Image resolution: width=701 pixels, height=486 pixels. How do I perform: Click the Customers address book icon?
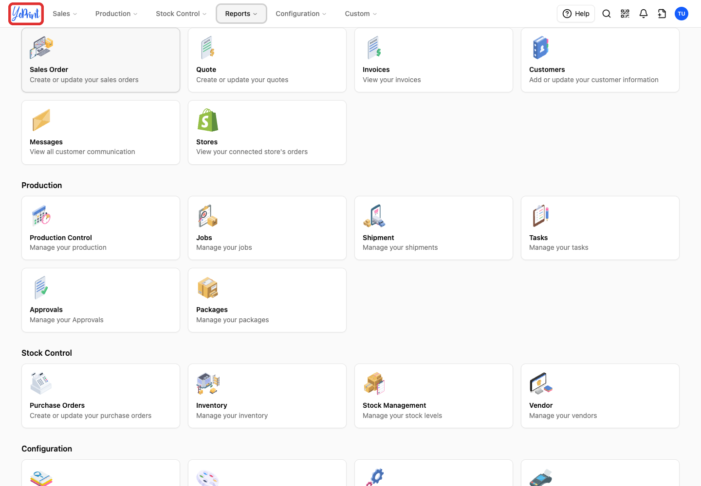[541, 48]
